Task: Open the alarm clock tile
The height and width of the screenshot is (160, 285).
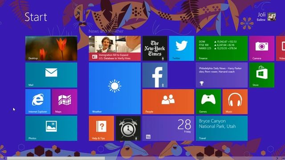Action: tap(128, 128)
